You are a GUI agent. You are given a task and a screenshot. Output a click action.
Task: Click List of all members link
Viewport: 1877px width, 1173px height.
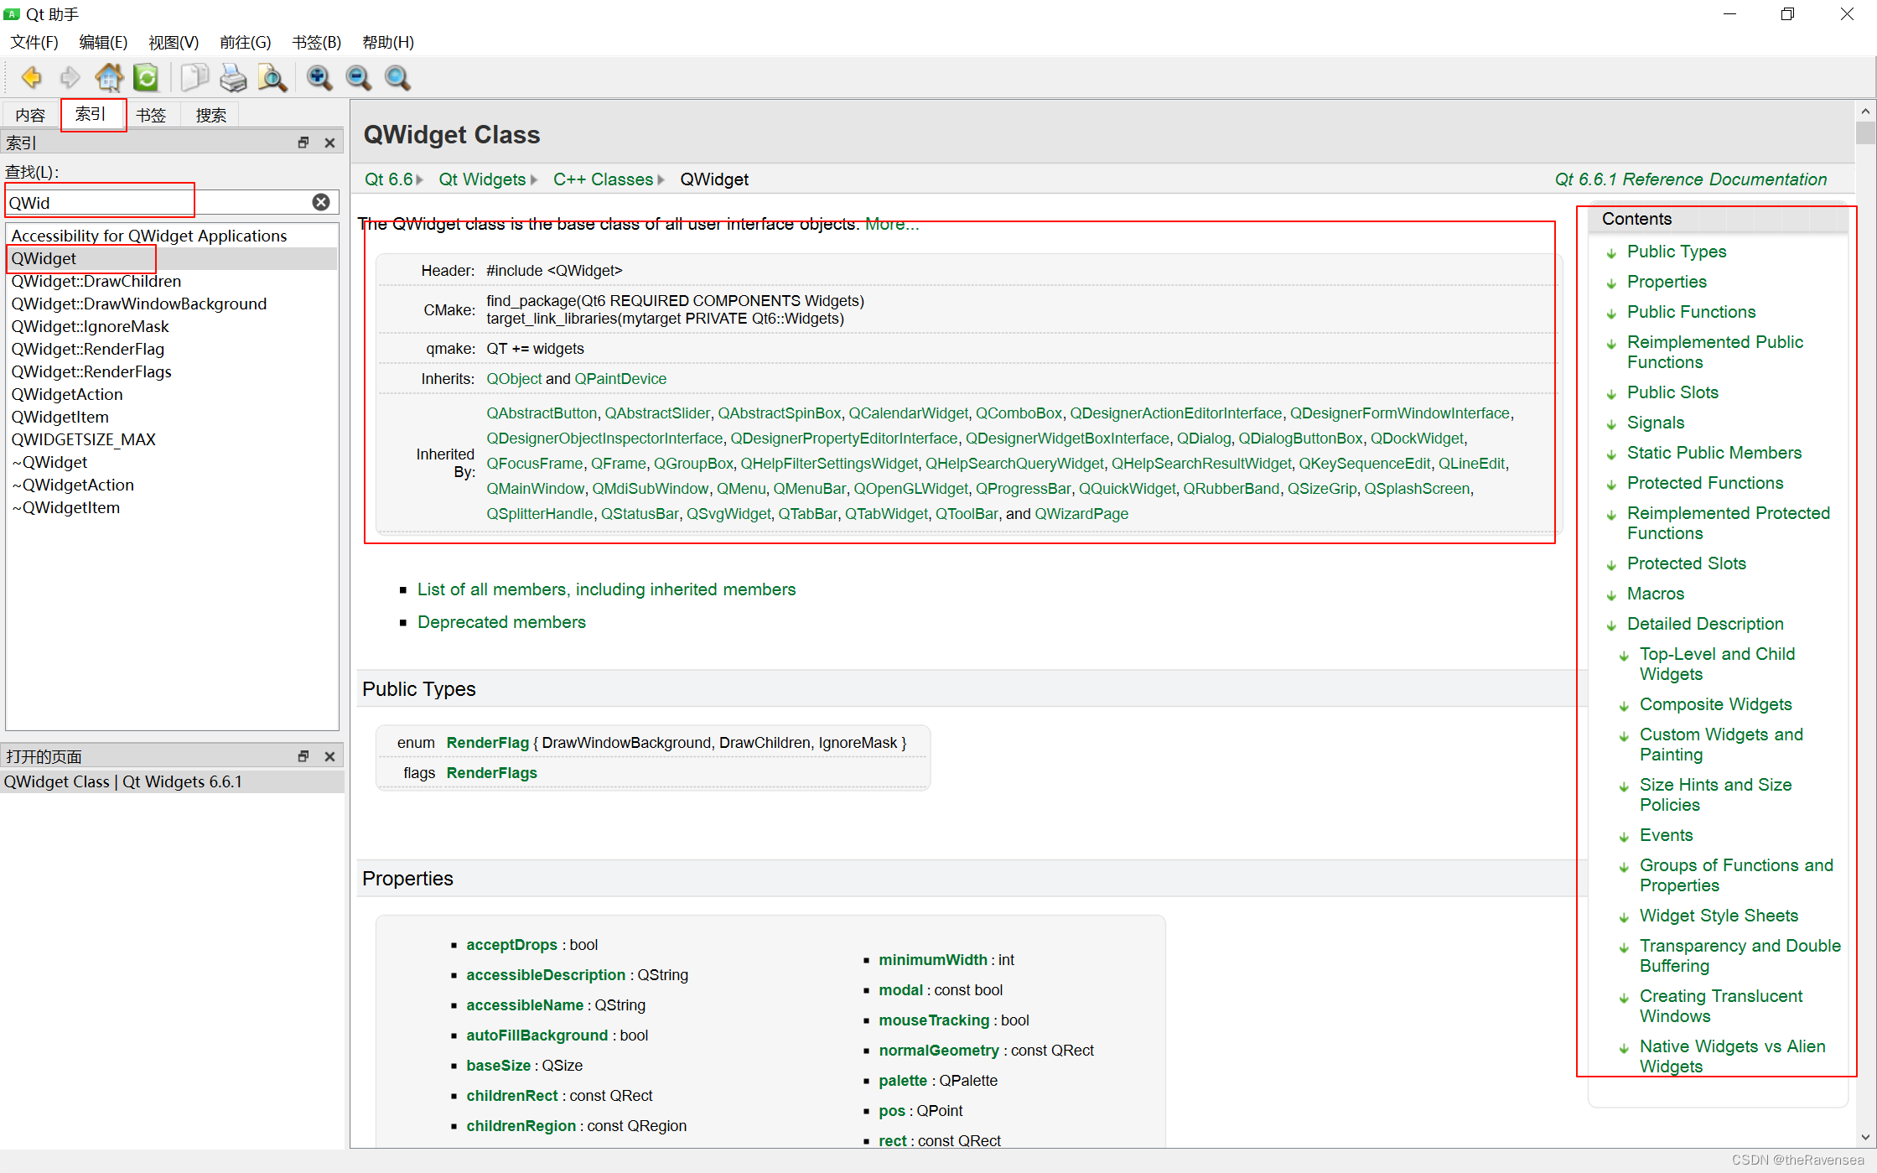607,589
